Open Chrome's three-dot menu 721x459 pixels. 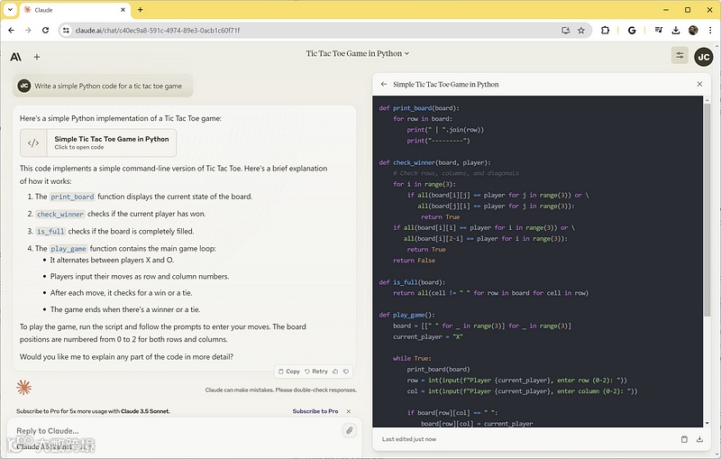[x=709, y=30]
